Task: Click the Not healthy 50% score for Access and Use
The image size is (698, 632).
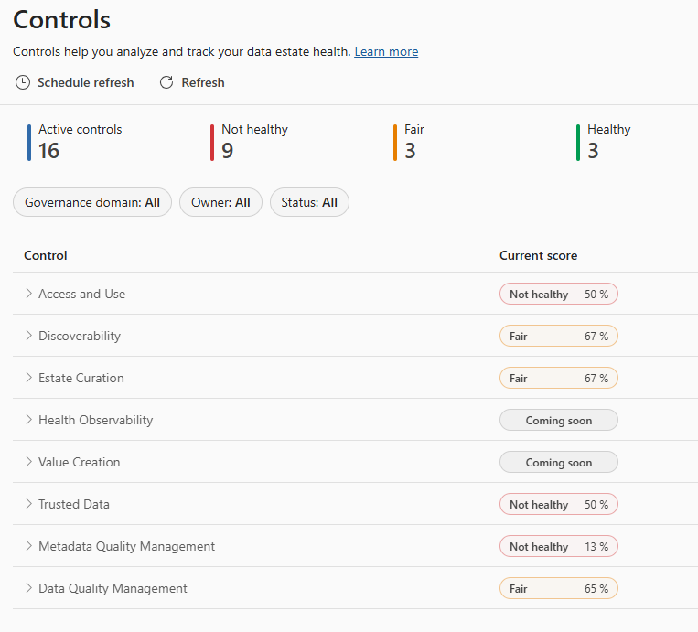Action: coord(559,295)
